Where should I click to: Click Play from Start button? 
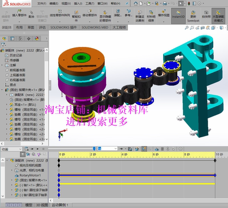(x=32, y=149)
